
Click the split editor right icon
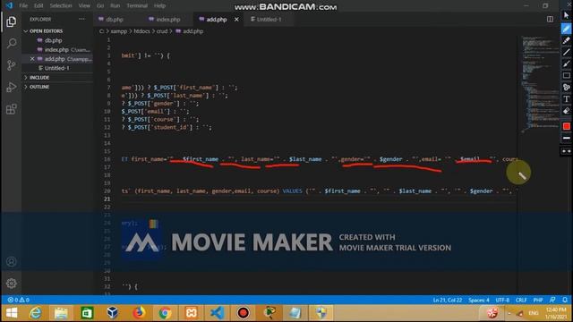pos(550,20)
